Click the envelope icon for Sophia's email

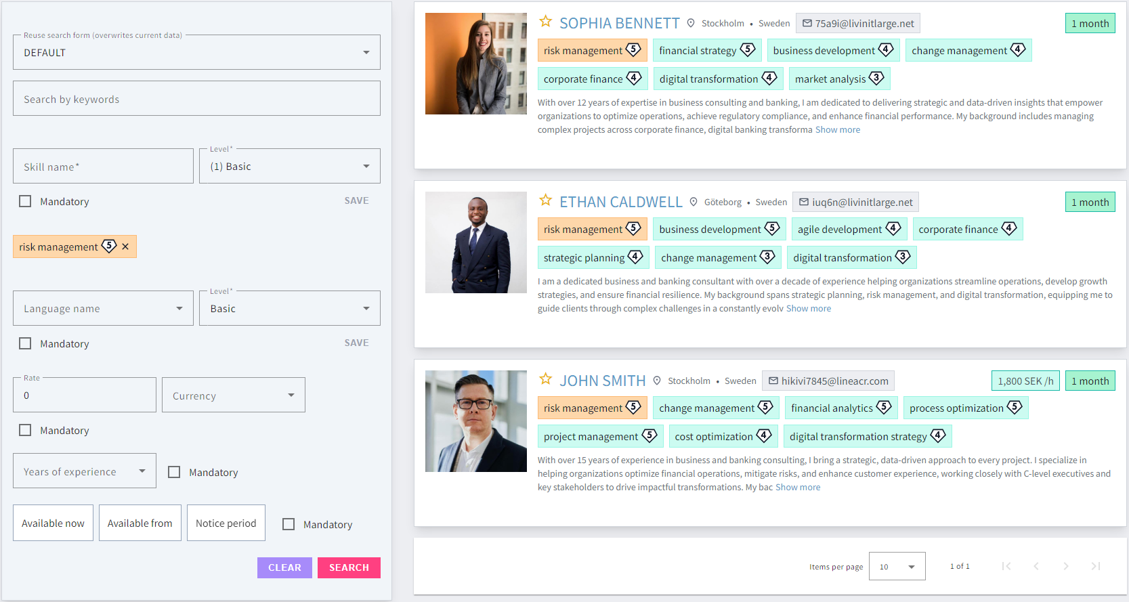807,24
